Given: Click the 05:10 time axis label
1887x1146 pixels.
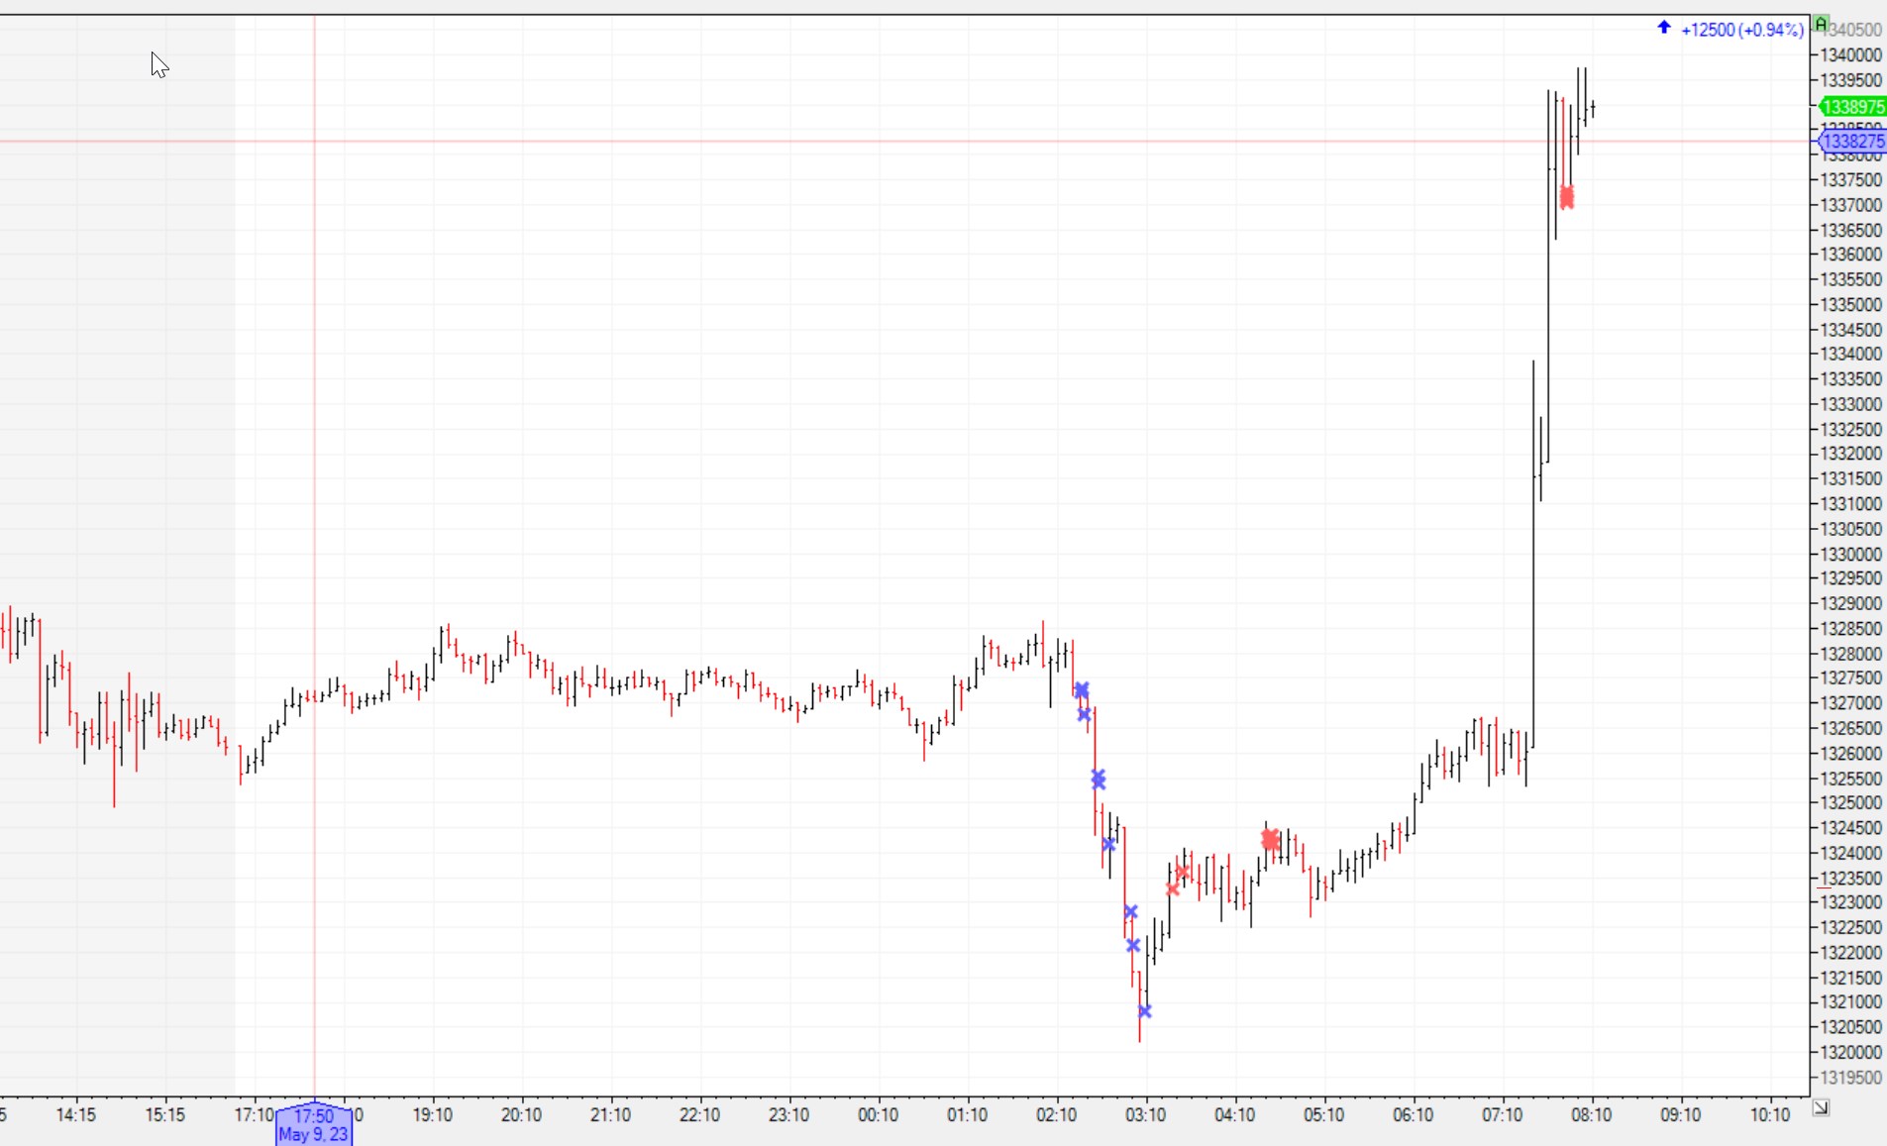Looking at the screenshot, I should (1323, 1115).
